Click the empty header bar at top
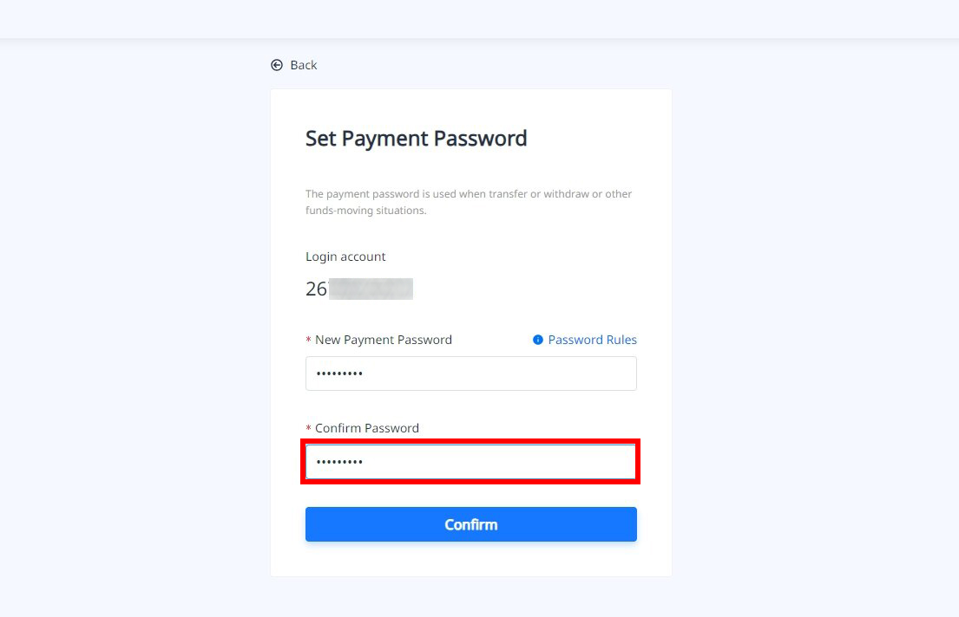This screenshot has width=959, height=617. pyautogui.click(x=479, y=19)
